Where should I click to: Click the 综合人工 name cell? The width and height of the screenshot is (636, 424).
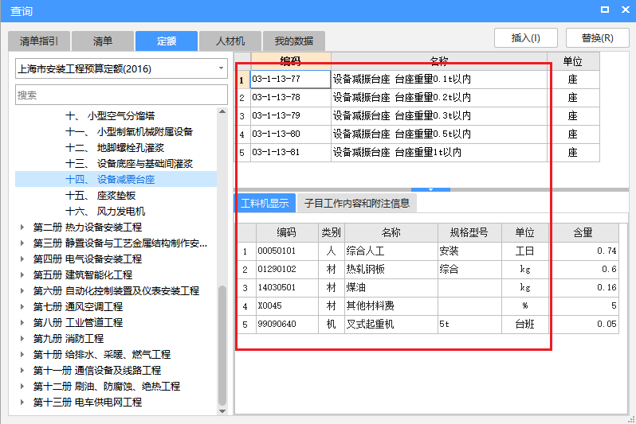391,251
